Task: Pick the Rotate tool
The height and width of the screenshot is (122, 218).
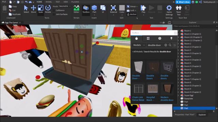Action: pyautogui.click(x=48, y=9)
